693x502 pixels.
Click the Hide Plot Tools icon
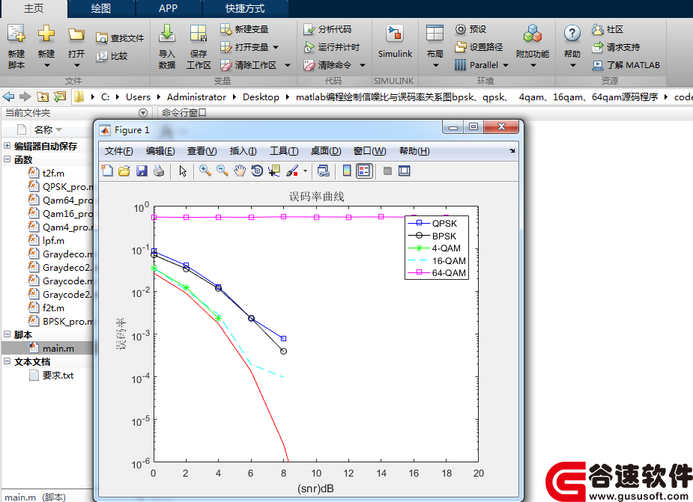pos(387,171)
